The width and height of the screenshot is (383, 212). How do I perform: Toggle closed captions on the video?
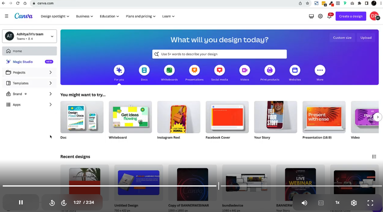[x=321, y=203]
